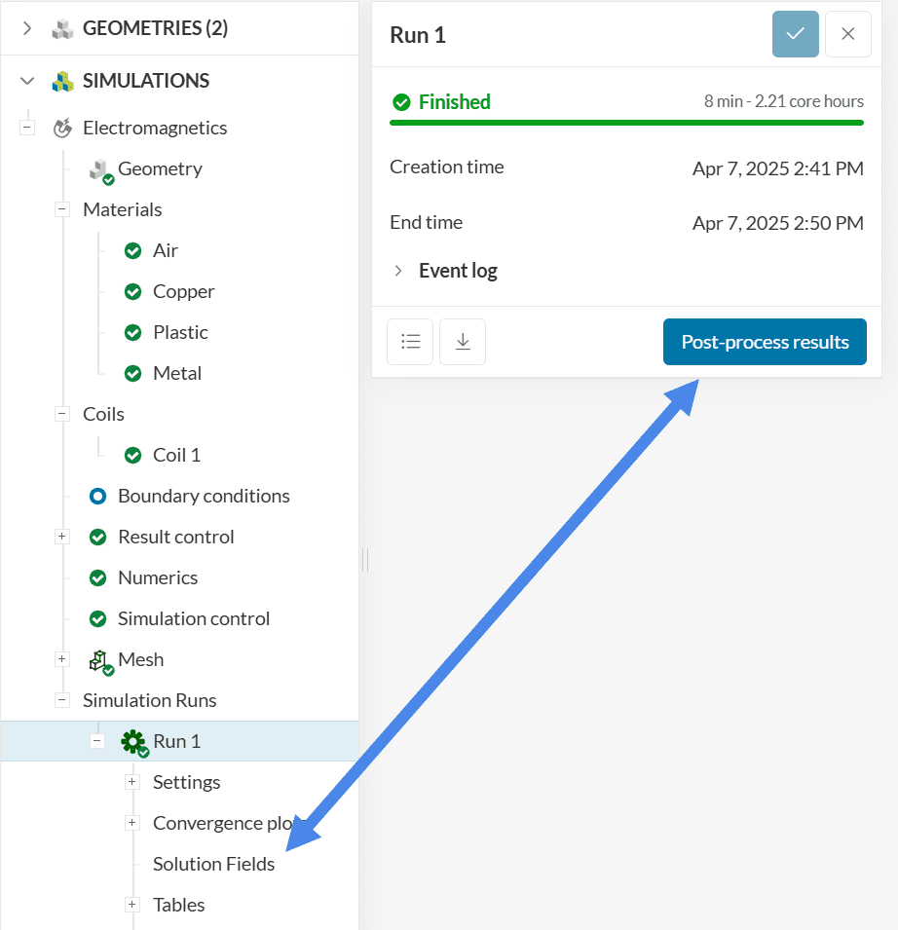Screen dimensions: 898x930
Task: Close the Run 1 panel
Action: coord(847,34)
